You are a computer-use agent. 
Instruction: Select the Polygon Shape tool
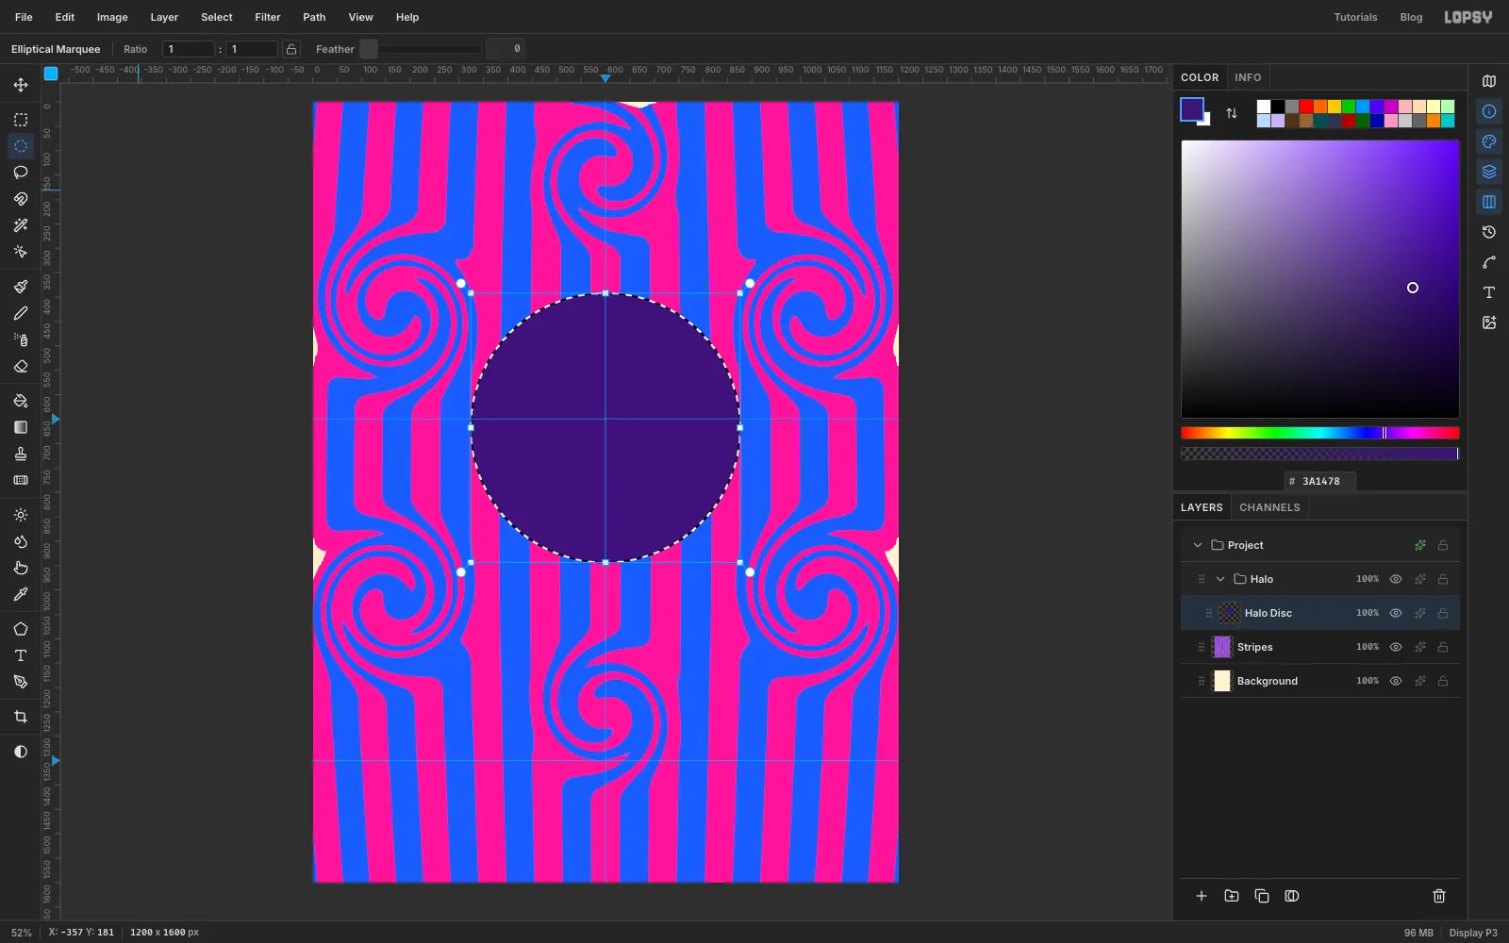point(21,629)
